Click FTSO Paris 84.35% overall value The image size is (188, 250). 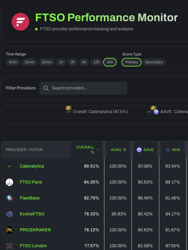click(92, 182)
